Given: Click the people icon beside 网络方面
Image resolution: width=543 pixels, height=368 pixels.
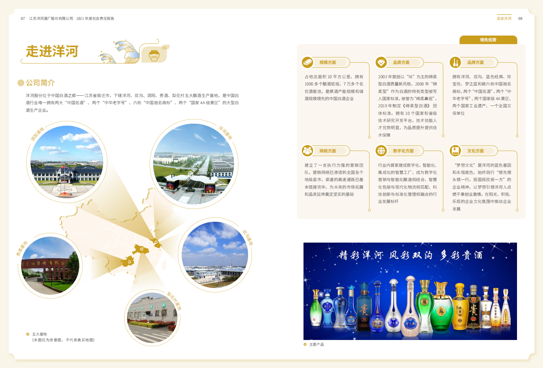Looking at the screenshot, I should point(307,151).
